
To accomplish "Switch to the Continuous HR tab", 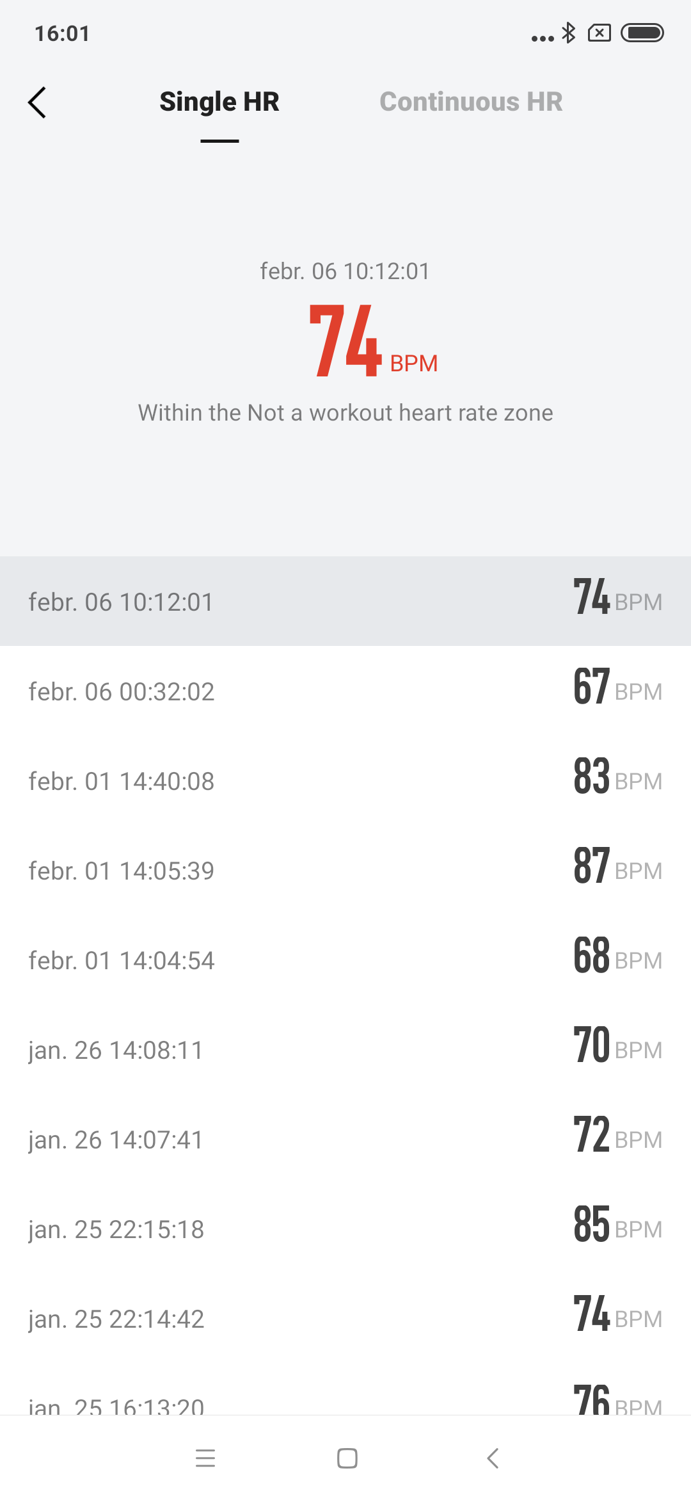I will point(471,102).
